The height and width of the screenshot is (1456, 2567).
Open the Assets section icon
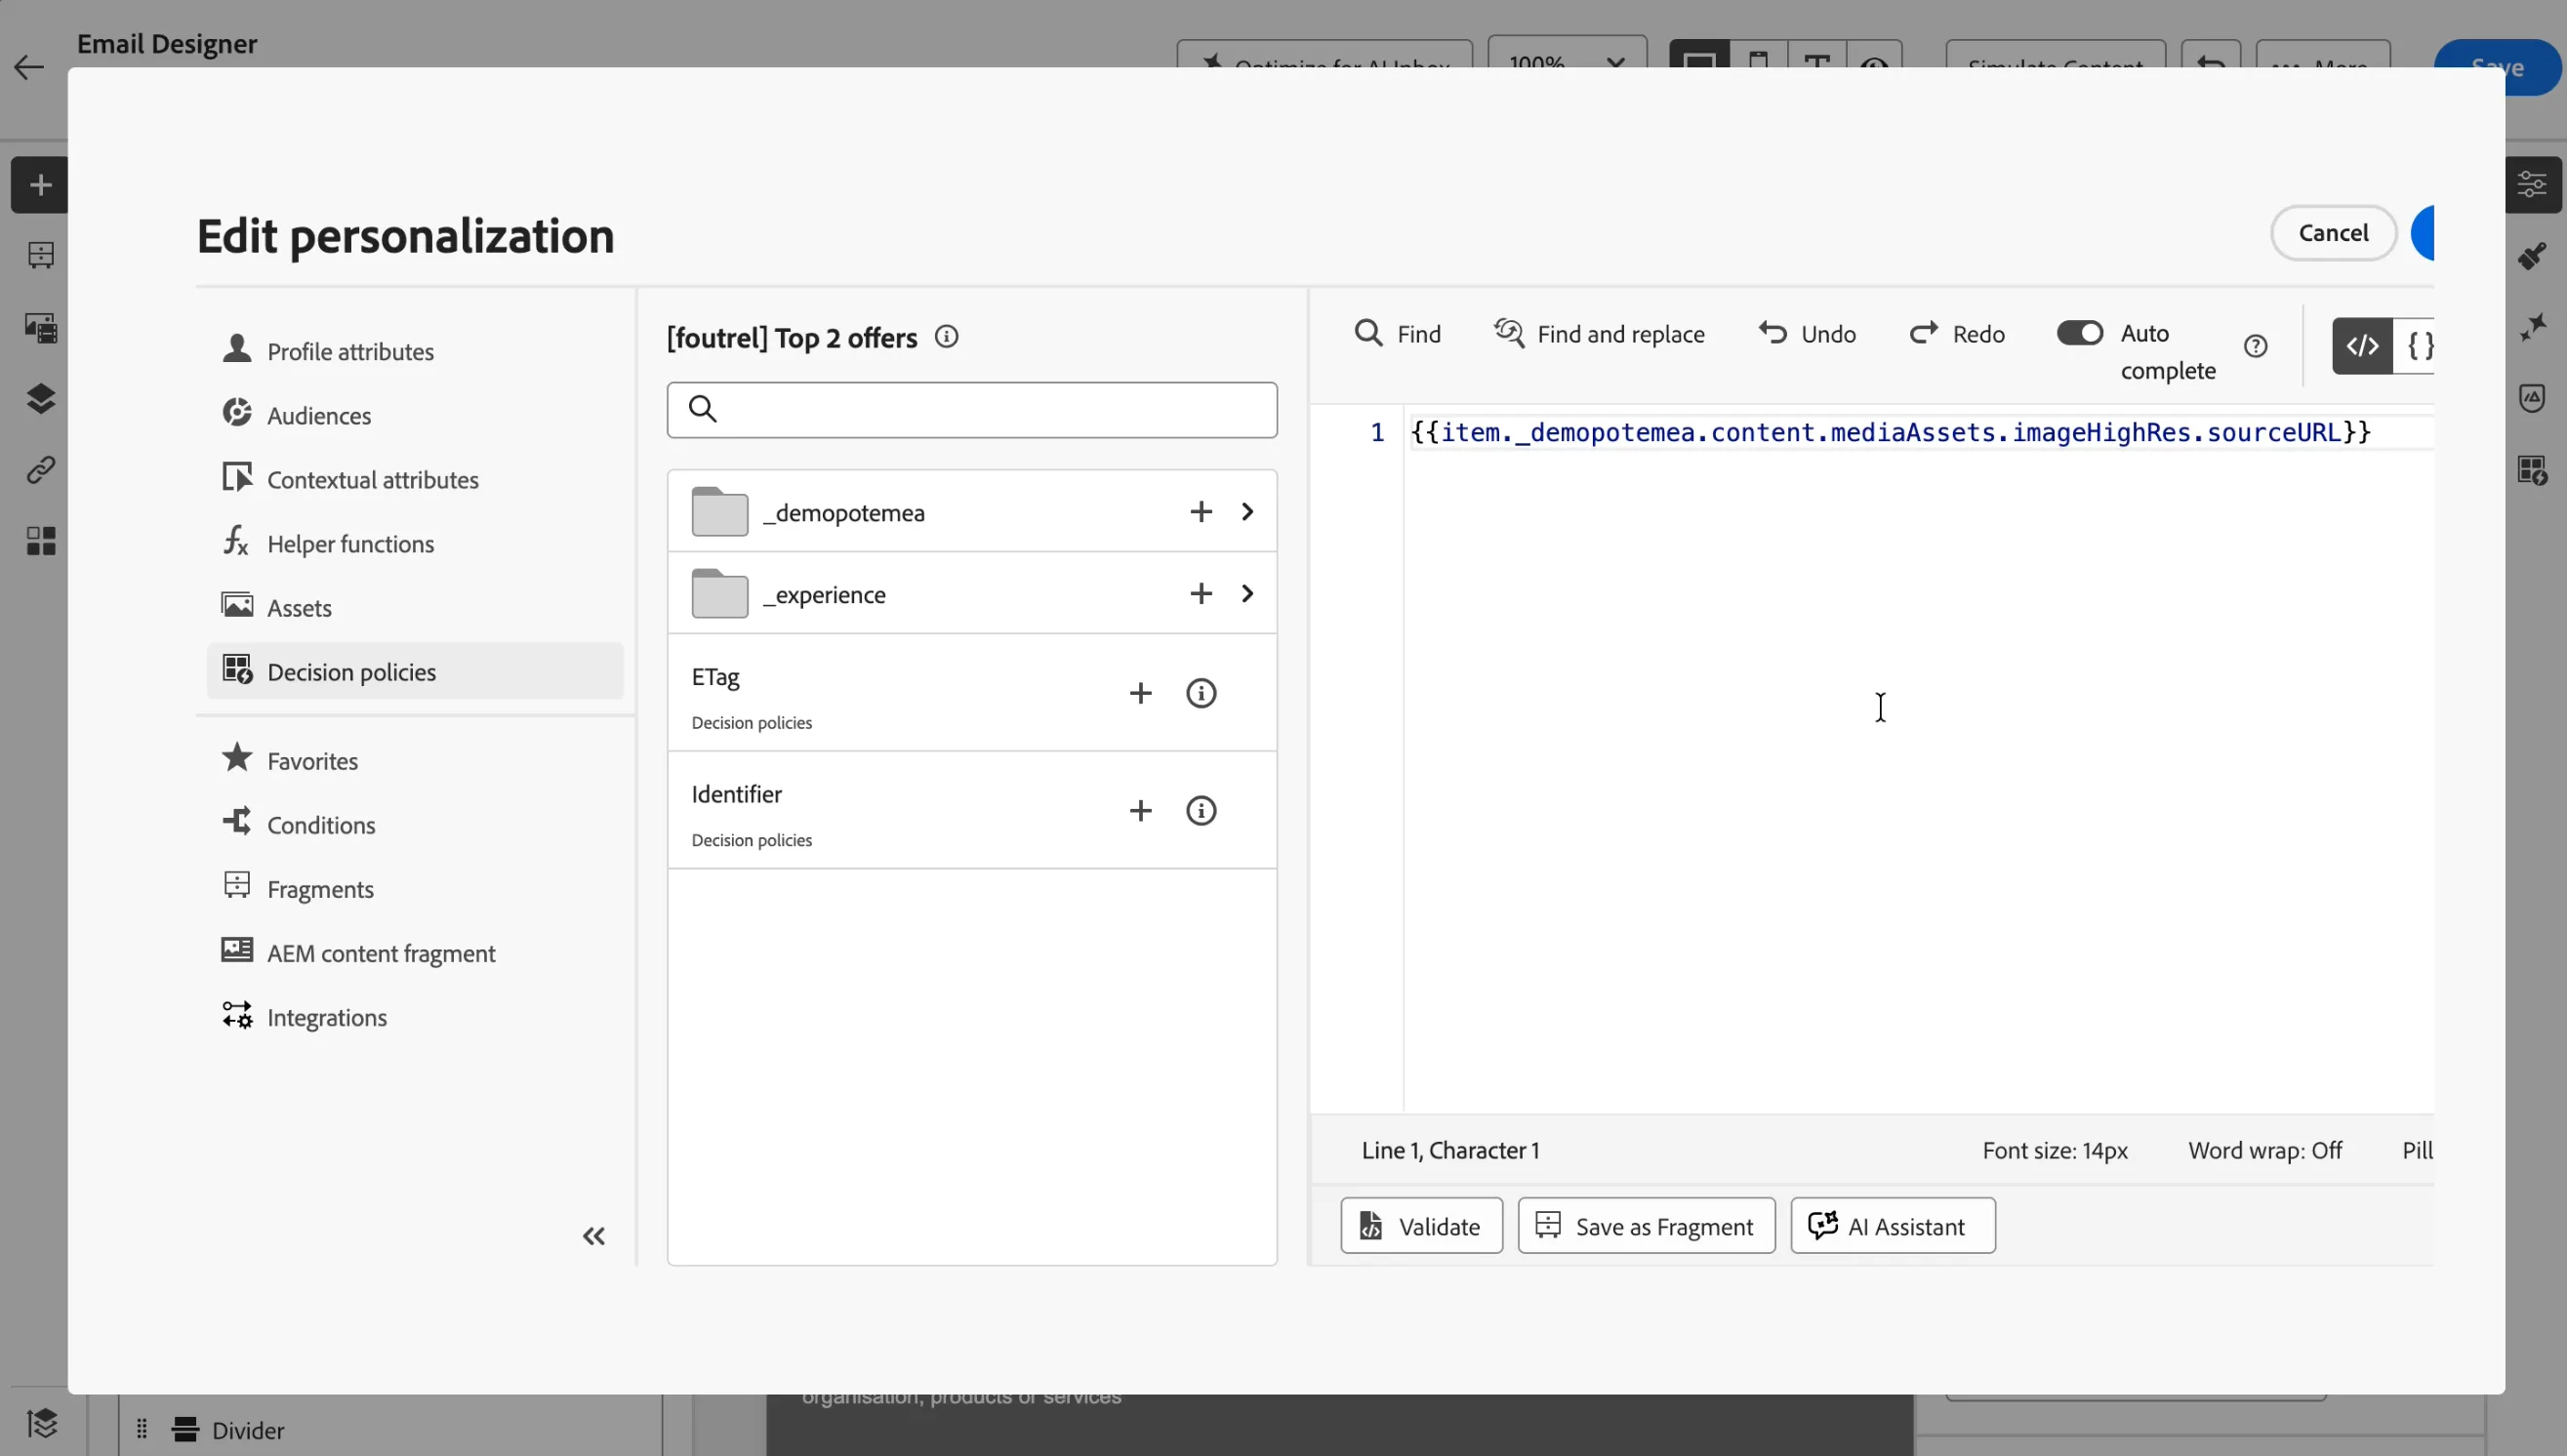[237, 606]
